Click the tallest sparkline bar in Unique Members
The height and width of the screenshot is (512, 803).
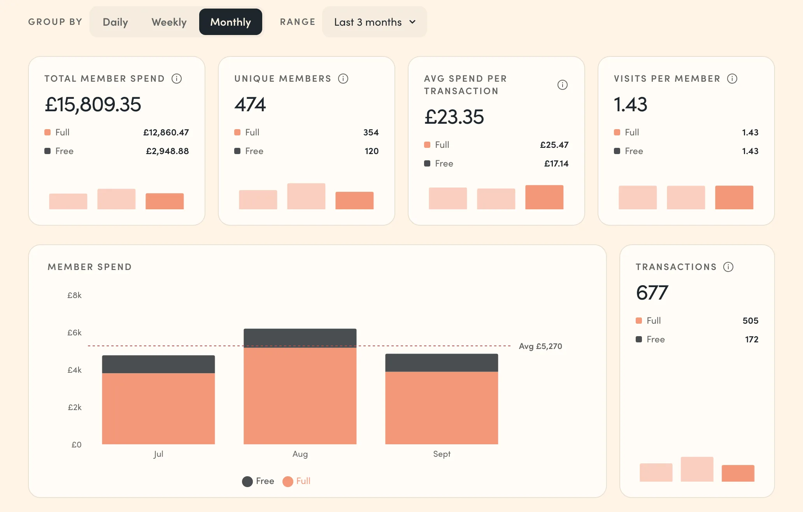(306, 196)
